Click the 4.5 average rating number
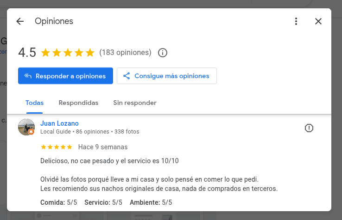 27,53
